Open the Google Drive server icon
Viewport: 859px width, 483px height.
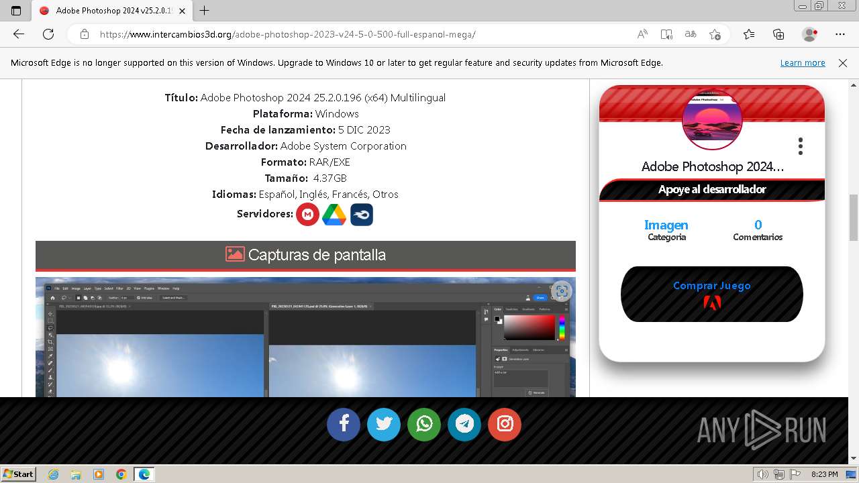[334, 214]
